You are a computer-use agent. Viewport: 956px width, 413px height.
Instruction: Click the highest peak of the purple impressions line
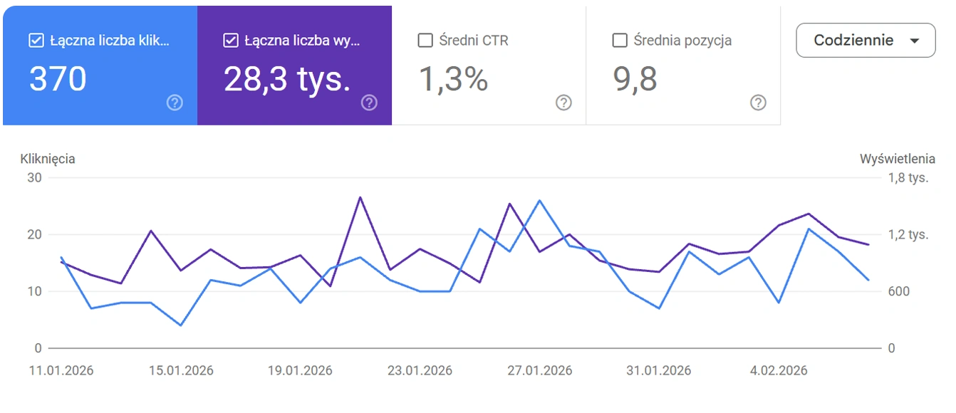point(360,197)
